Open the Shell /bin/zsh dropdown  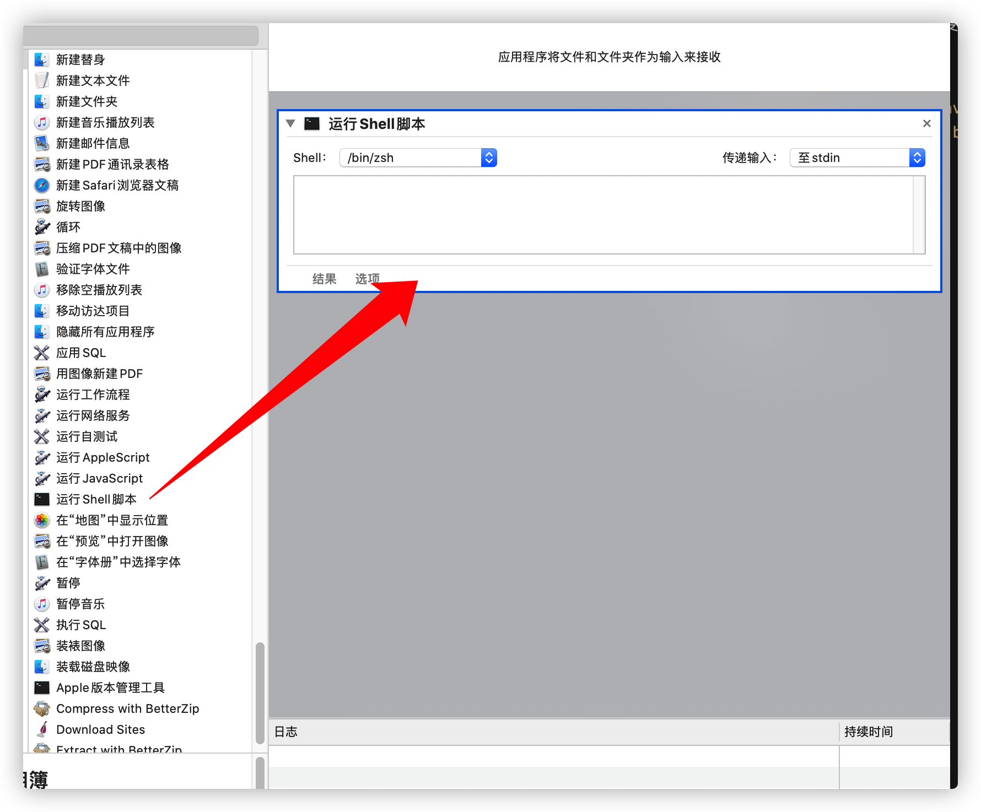click(418, 158)
